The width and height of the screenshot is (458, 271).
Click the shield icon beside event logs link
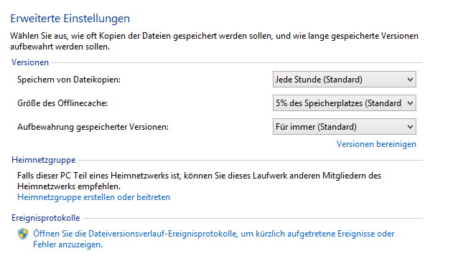click(23, 234)
